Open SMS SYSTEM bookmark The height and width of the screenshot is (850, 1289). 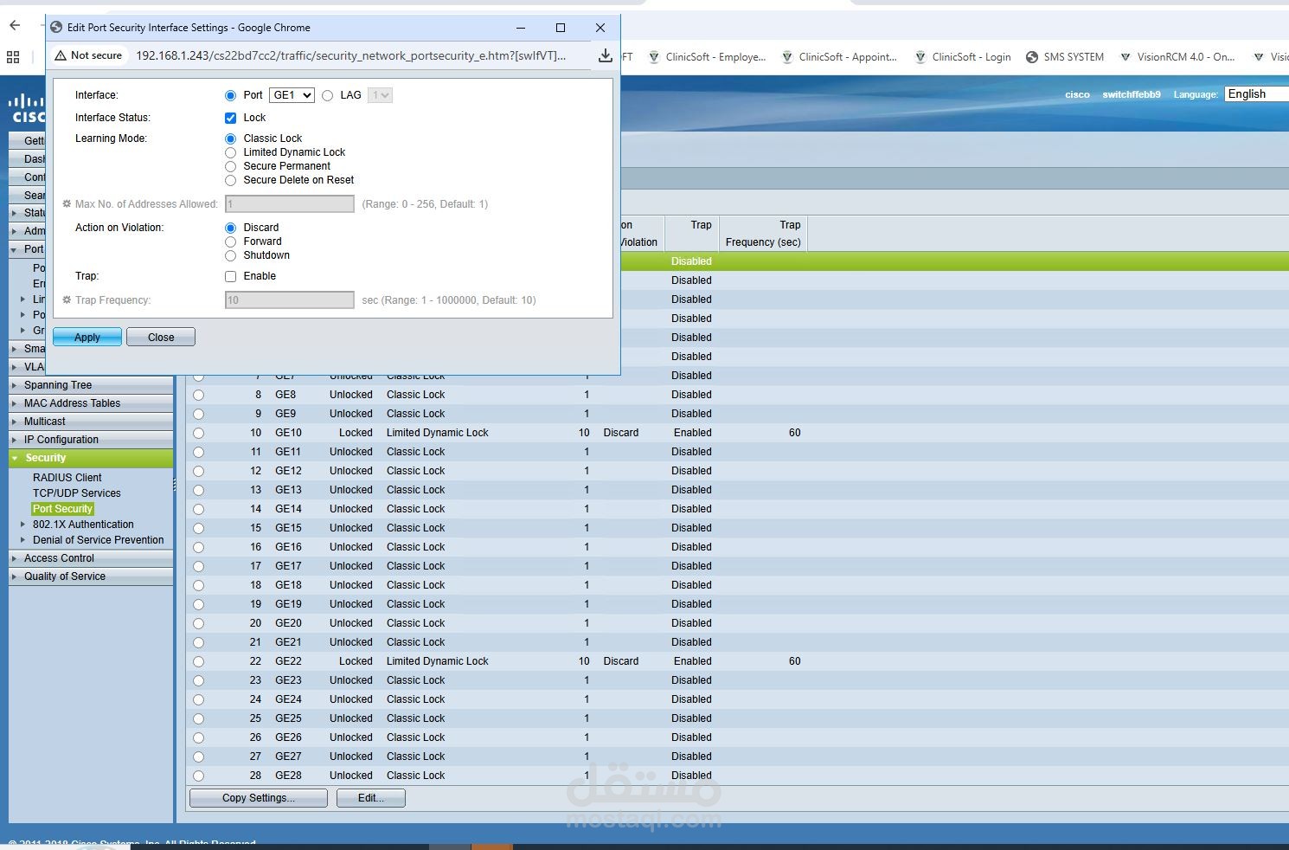click(x=1065, y=57)
